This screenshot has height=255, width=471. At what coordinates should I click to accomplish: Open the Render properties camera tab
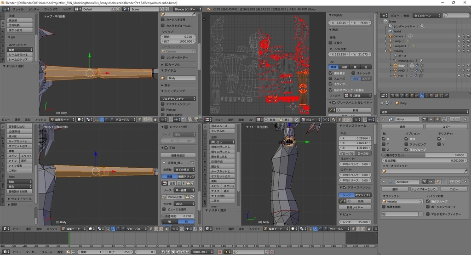pyautogui.click(x=392, y=96)
